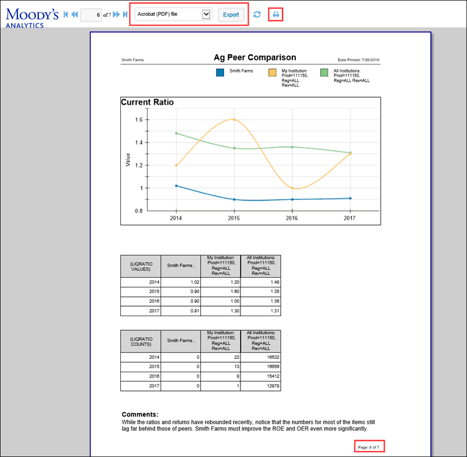Refresh the report view
This screenshot has height=457, width=467.
pyautogui.click(x=257, y=14)
